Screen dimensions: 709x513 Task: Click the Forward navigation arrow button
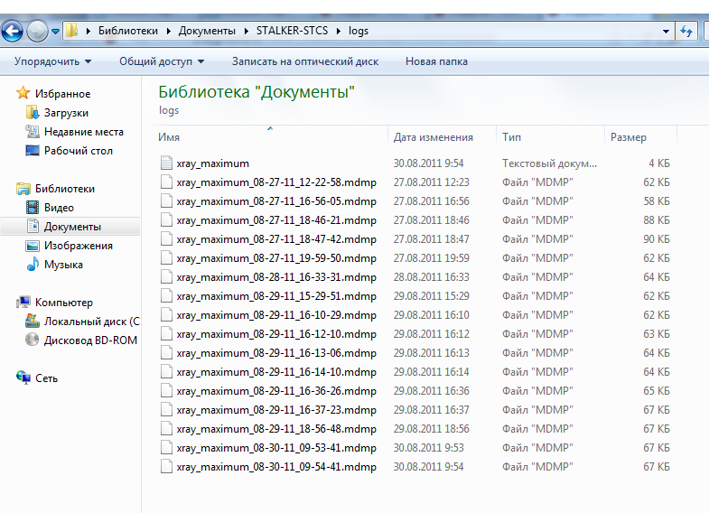tap(37, 31)
